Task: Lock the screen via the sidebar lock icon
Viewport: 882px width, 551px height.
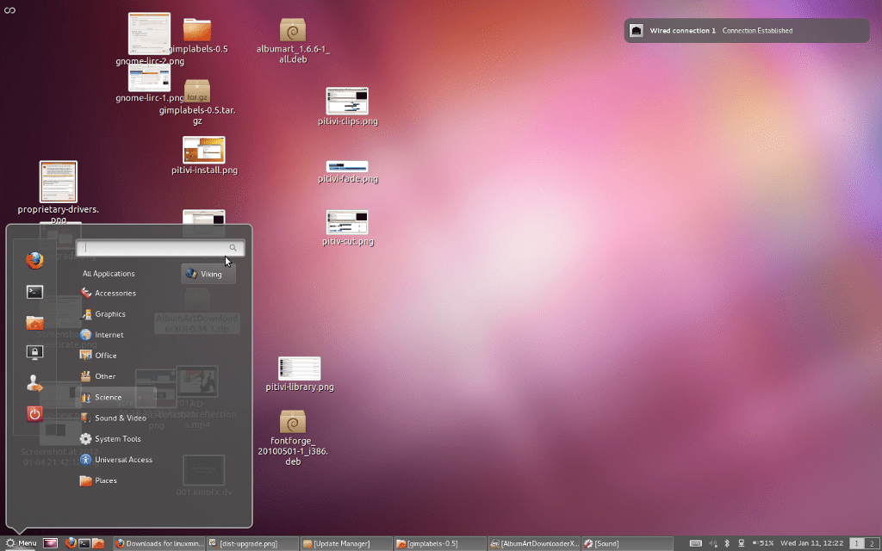Action: pyautogui.click(x=34, y=353)
